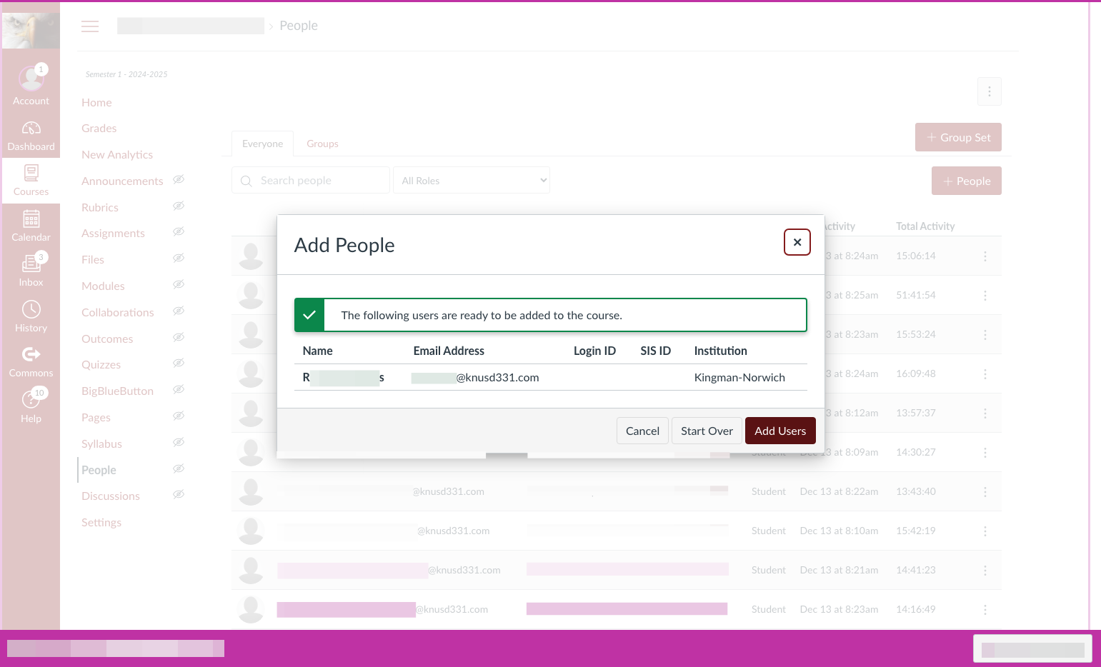Toggle visibility eye next to Assignments
1101x667 pixels.
(179, 232)
